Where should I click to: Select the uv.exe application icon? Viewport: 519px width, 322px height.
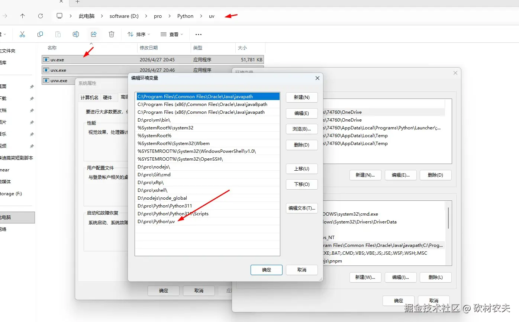coord(46,59)
